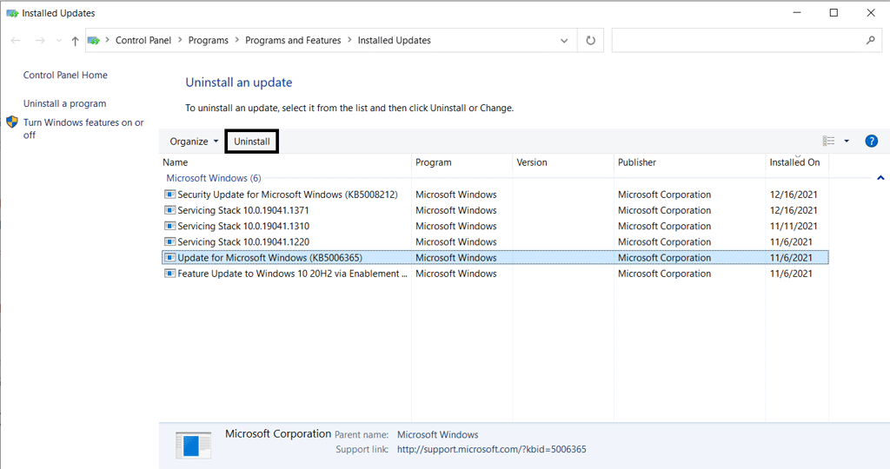Sort by the Version column header
This screenshot has width=890, height=469.
[x=563, y=162]
